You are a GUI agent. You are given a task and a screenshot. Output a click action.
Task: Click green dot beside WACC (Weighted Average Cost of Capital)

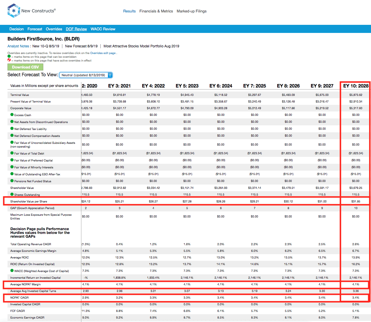pyautogui.click(x=12, y=271)
